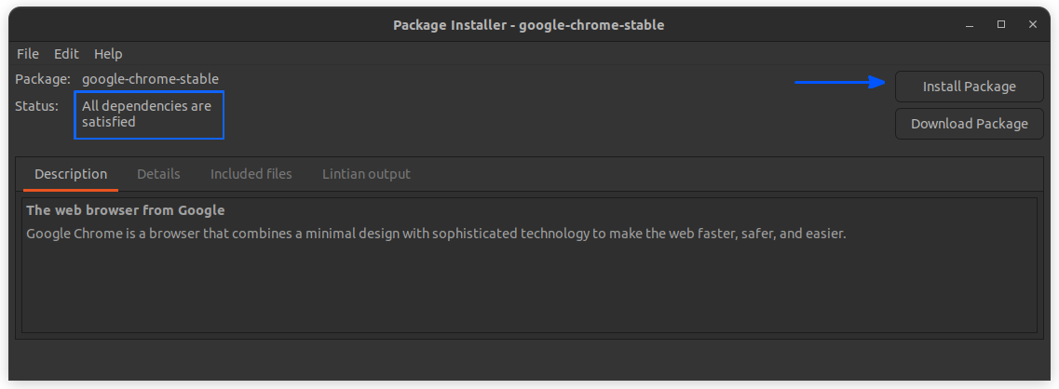Select the Description tab
1059x389 pixels.
(x=71, y=174)
